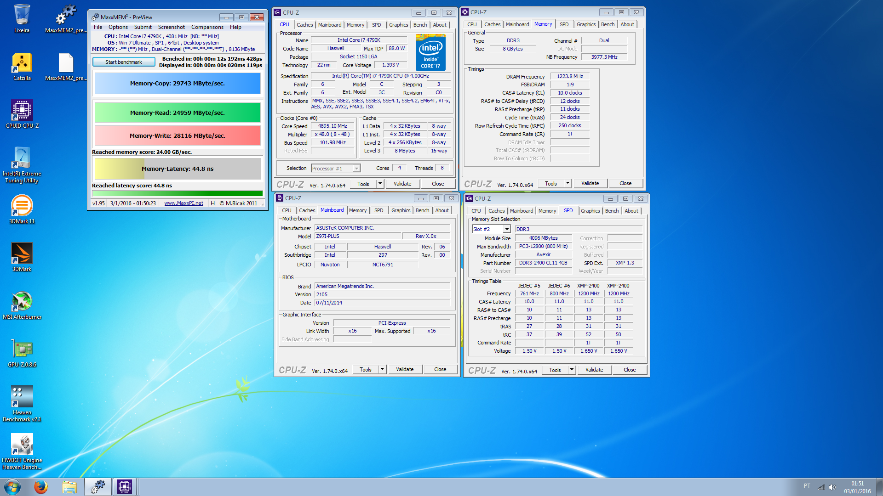Click Close in CPU-Z Memory window
Image resolution: width=883 pixels, height=496 pixels.
(625, 183)
